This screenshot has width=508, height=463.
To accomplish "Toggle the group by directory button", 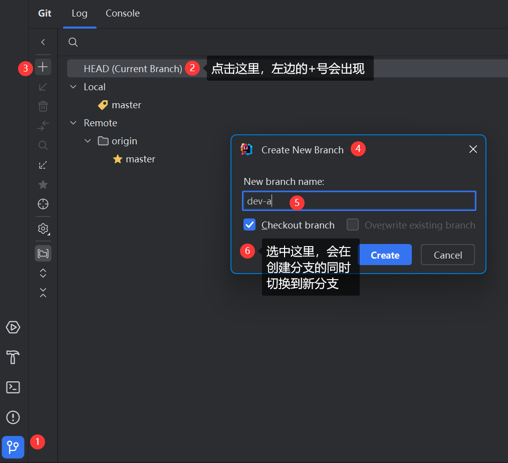I will pyautogui.click(x=43, y=253).
